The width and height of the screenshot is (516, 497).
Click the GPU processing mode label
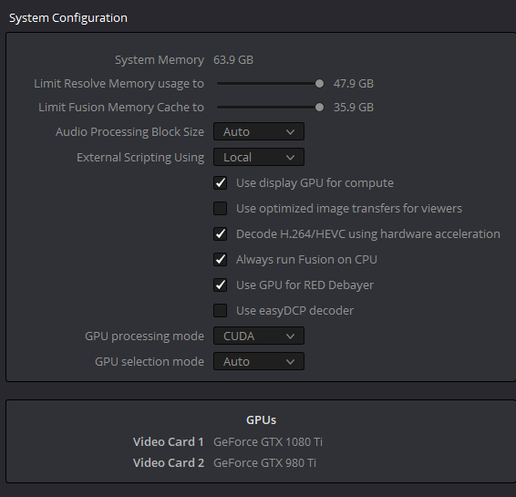click(x=144, y=337)
